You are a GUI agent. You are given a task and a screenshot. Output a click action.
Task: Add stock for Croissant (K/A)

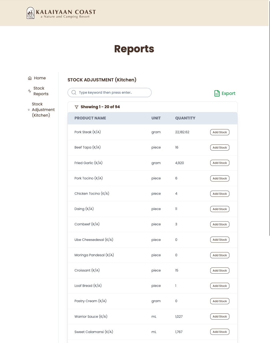pos(219,270)
